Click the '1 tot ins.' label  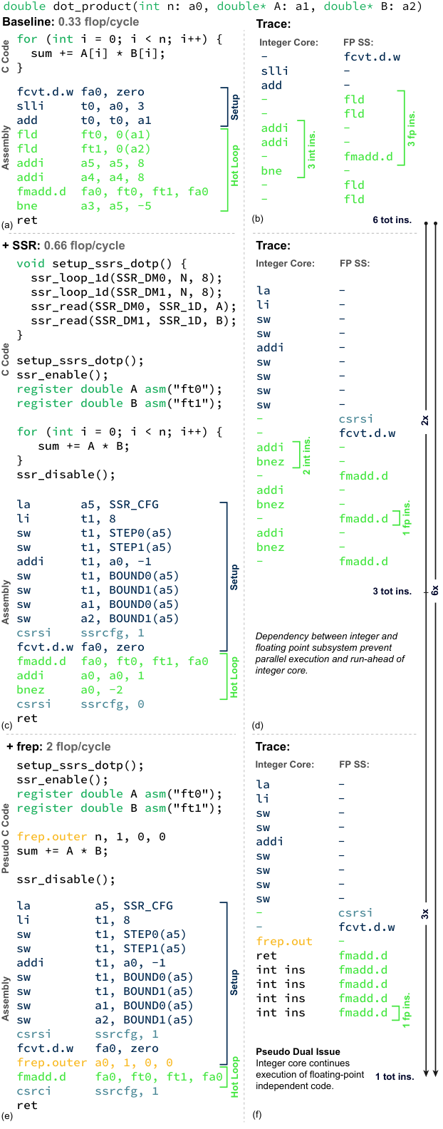(395, 1076)
